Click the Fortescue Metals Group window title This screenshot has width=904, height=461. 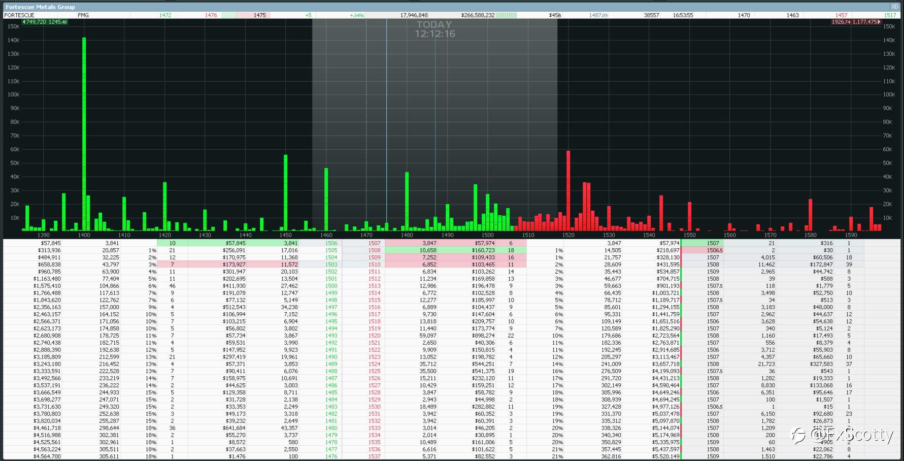tap(40, 7)
